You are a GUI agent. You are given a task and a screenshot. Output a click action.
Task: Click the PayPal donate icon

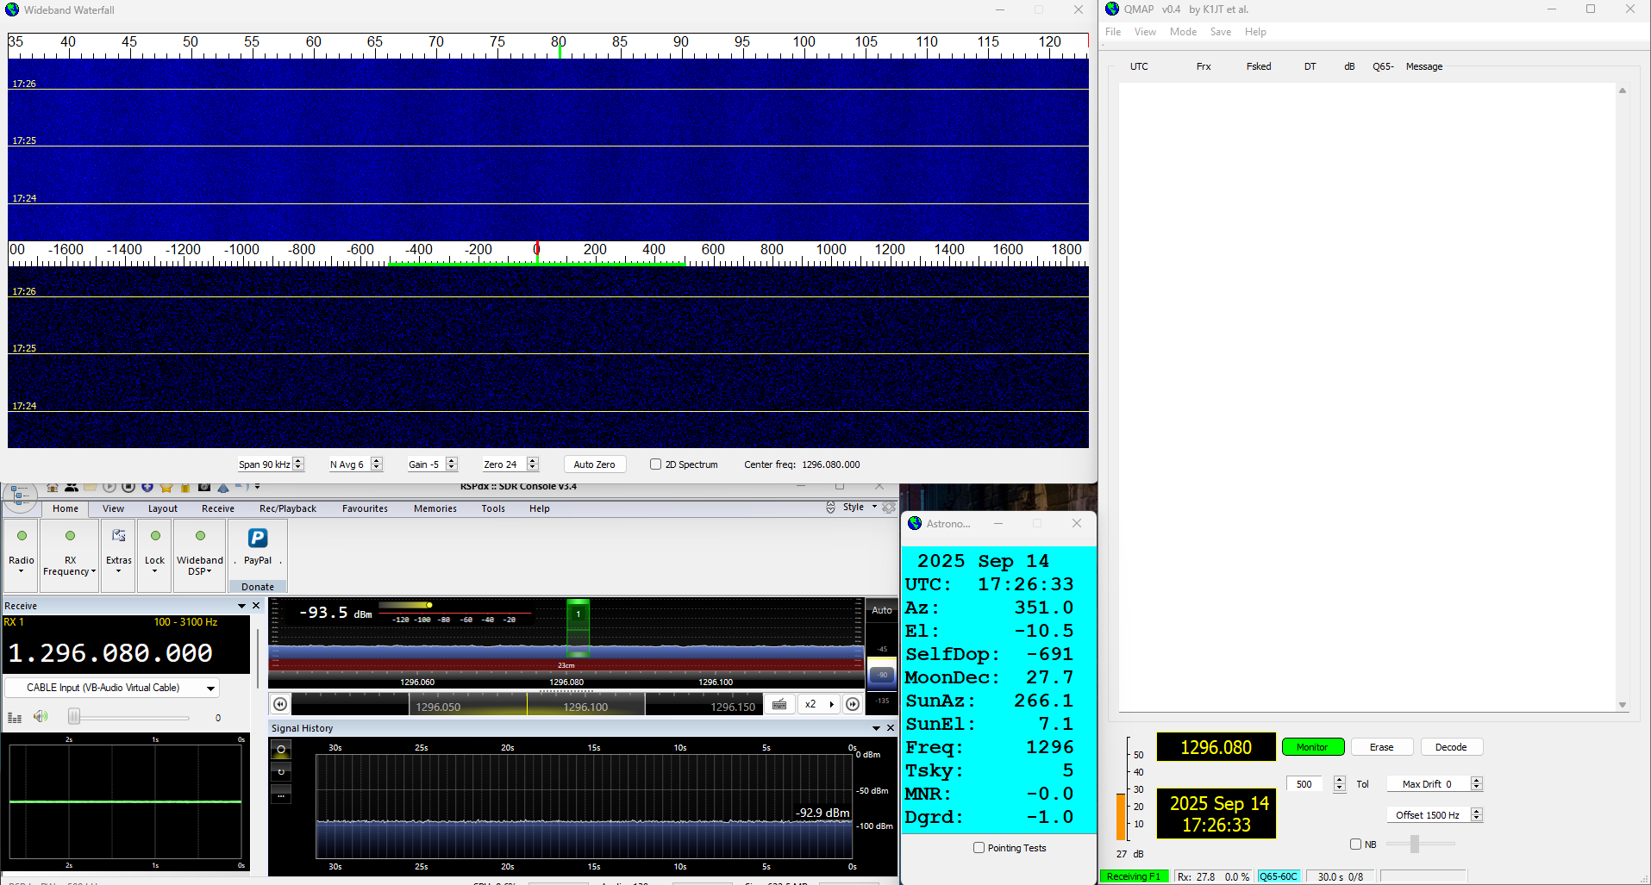[x=257, y=539]
